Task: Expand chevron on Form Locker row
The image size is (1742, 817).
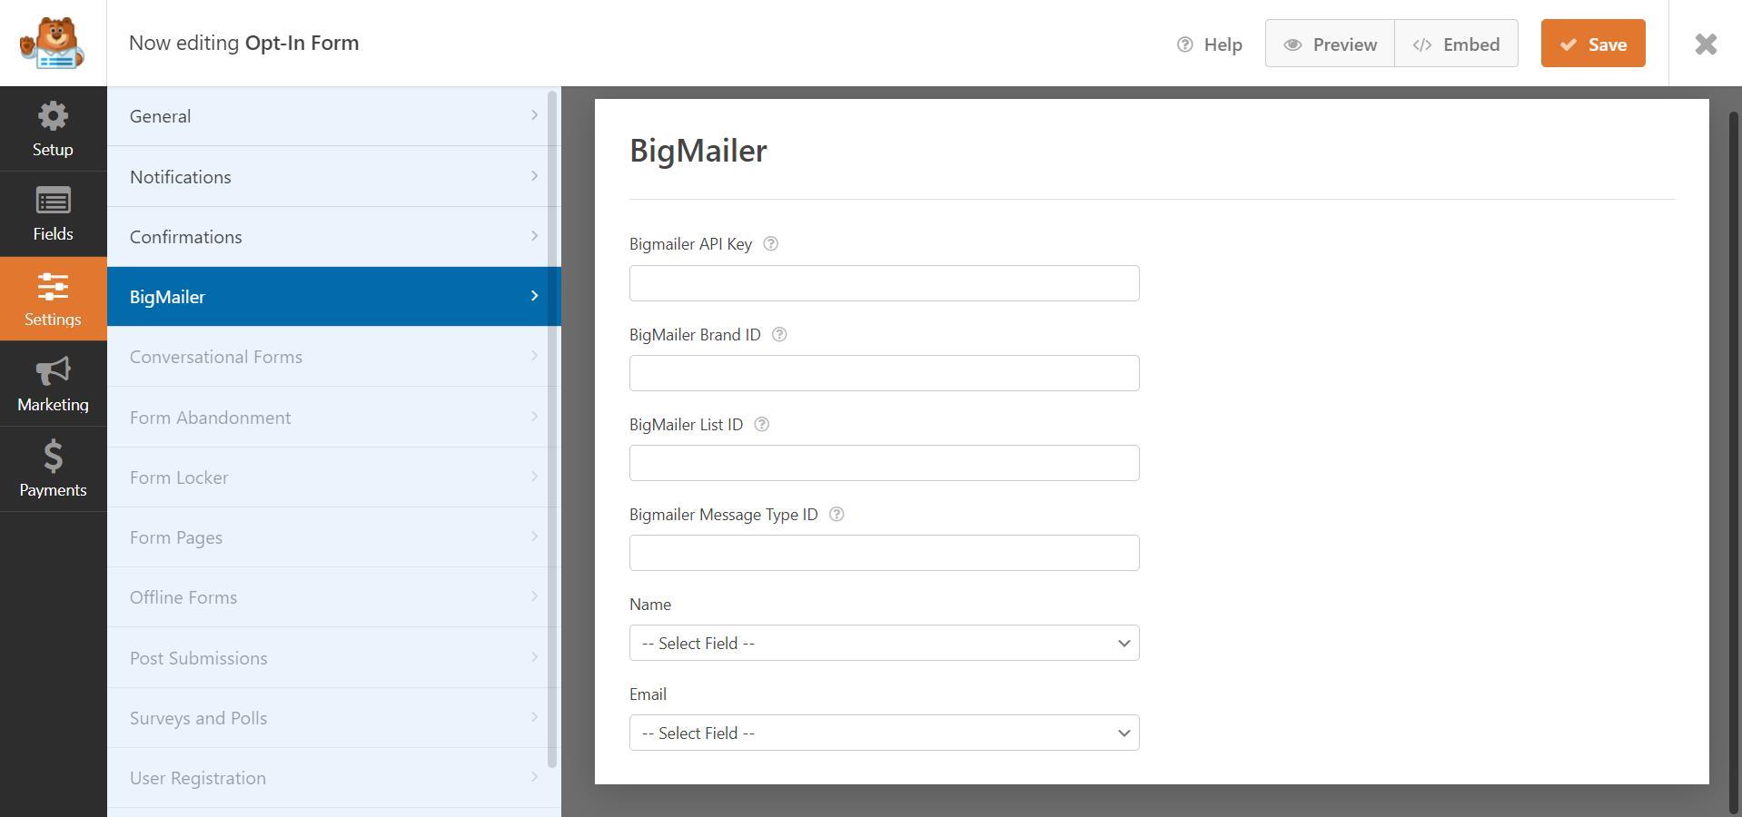Action: [534, 477]
